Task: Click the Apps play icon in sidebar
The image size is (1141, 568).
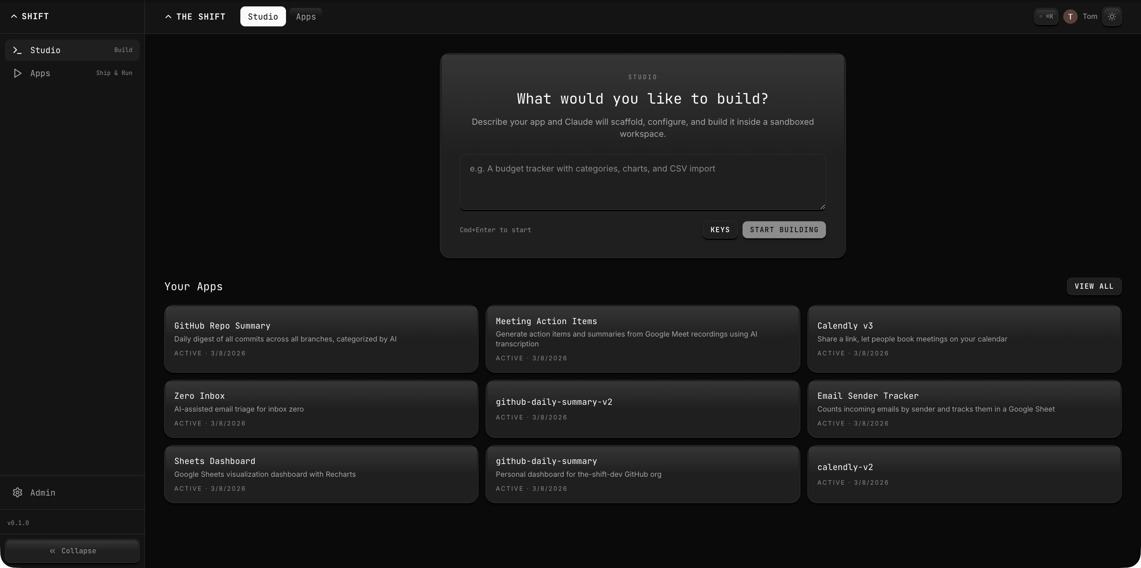Action: pyautogui.click(x=17, y=73)
